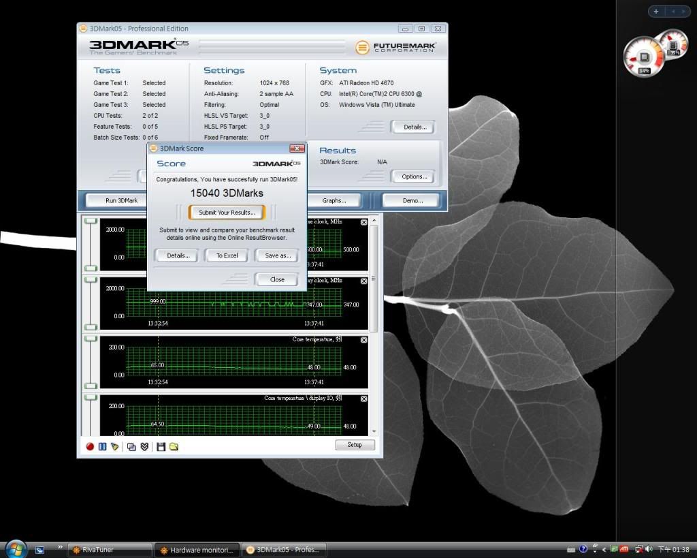Open Details in the Score dialog
This screenshot has width=697, height=558.
[x=178, y=255]
